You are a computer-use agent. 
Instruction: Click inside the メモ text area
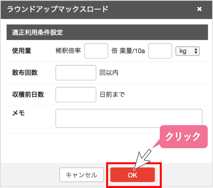tap(129, 118)
